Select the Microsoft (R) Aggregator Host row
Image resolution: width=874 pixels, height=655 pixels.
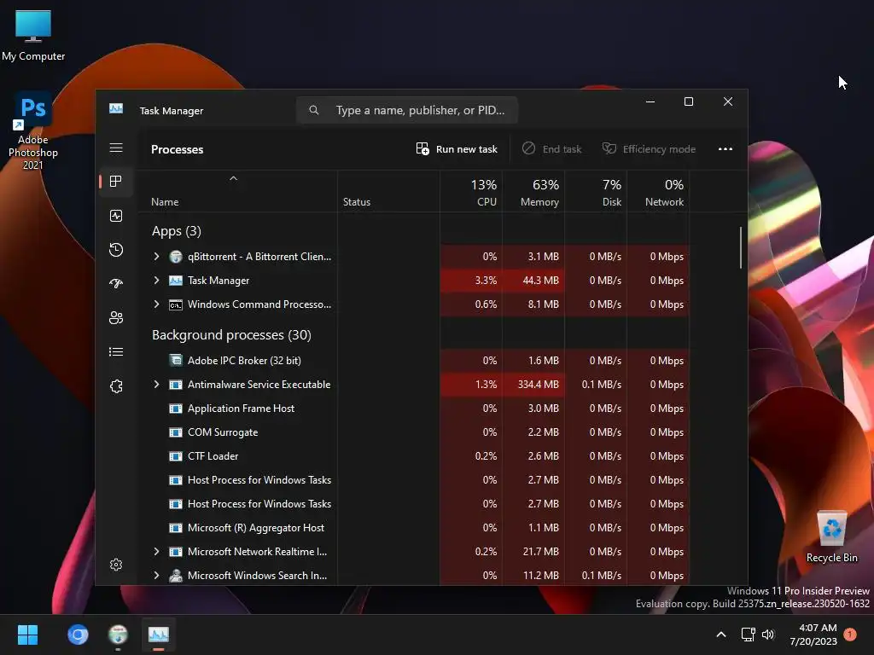pos(414,527)
